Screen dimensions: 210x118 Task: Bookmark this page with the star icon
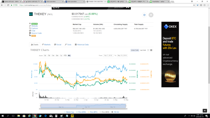point(194,5)
